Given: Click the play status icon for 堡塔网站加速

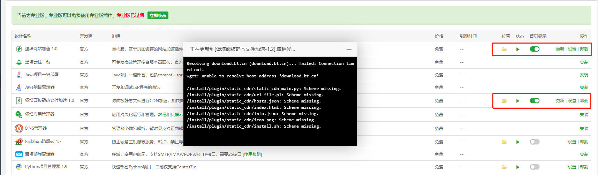Looking at the screenshot, I should [x=518, y=49].
